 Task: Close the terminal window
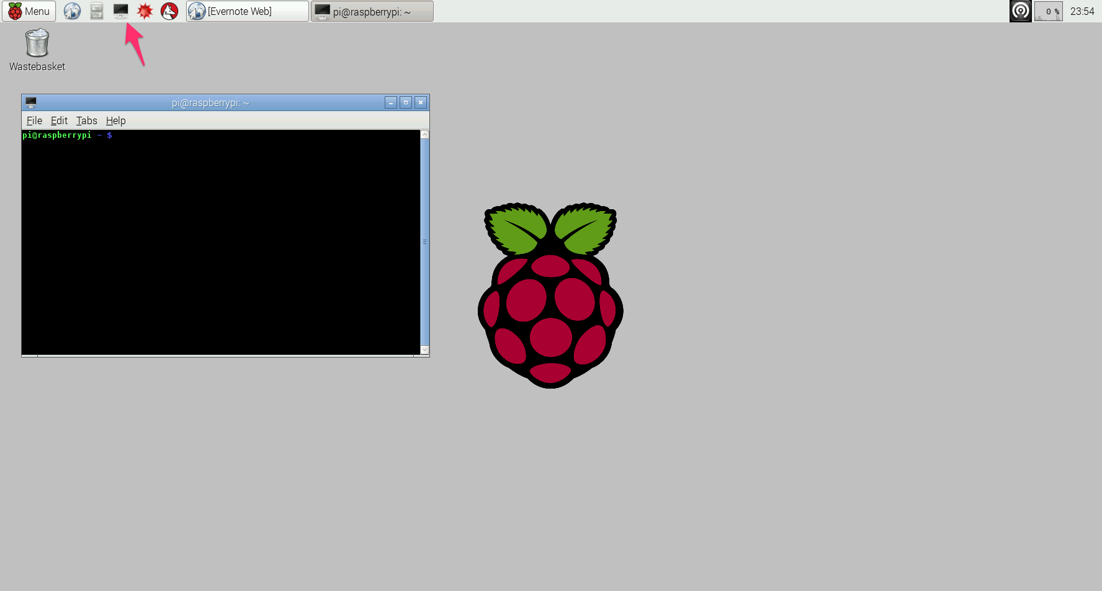[421, 102]
